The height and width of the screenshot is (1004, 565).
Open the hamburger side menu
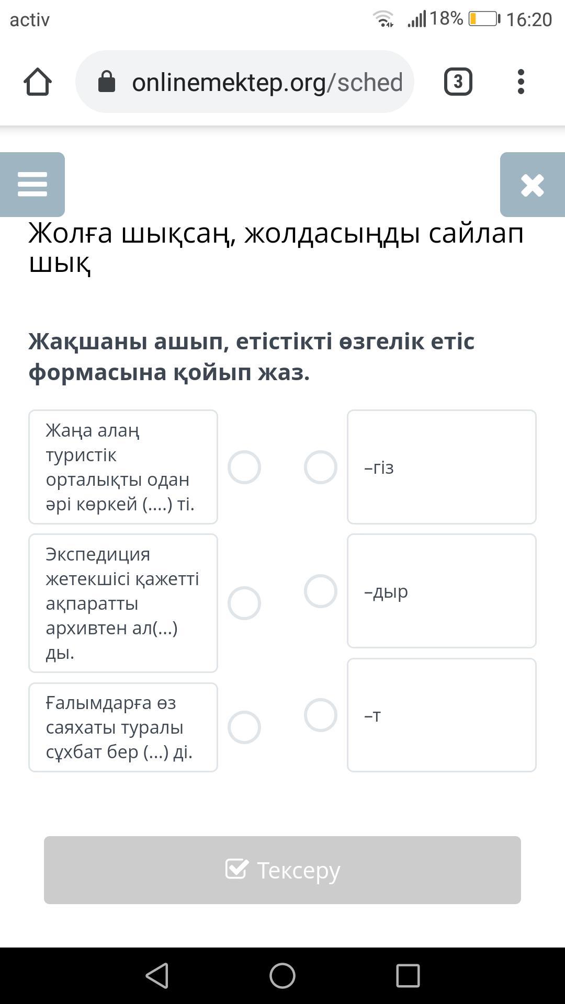tap(32, 185)
